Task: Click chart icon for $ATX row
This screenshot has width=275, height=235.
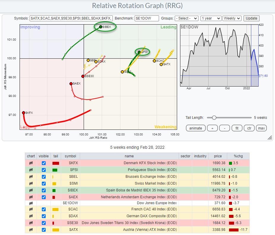Action: point(31,230)
